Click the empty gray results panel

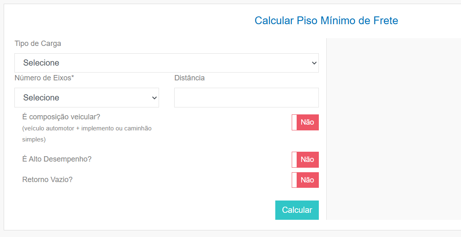pos(394,129)
